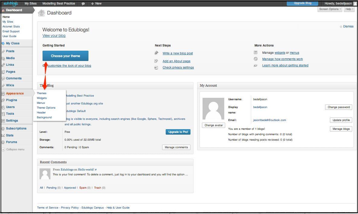
Task: Click the jasontbedell@outlook.com email link
Action: tap(270, 120)
